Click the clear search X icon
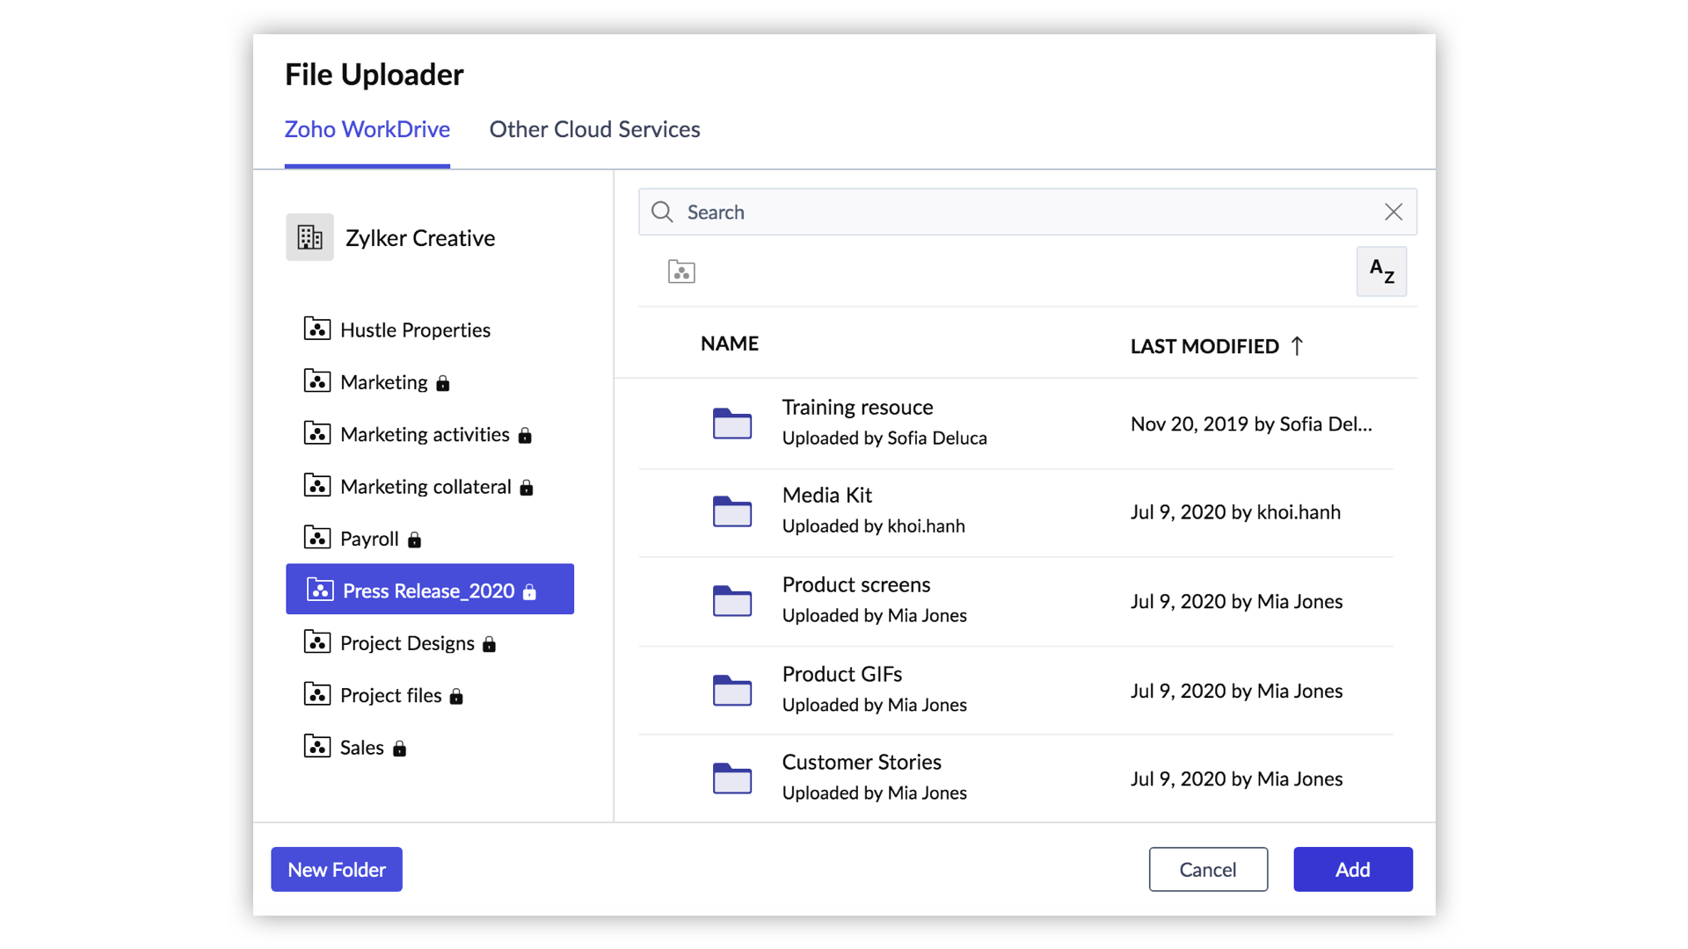 point(1393,212)
